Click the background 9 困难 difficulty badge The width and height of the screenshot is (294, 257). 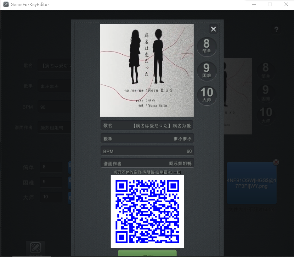click(x=266, y=94)
